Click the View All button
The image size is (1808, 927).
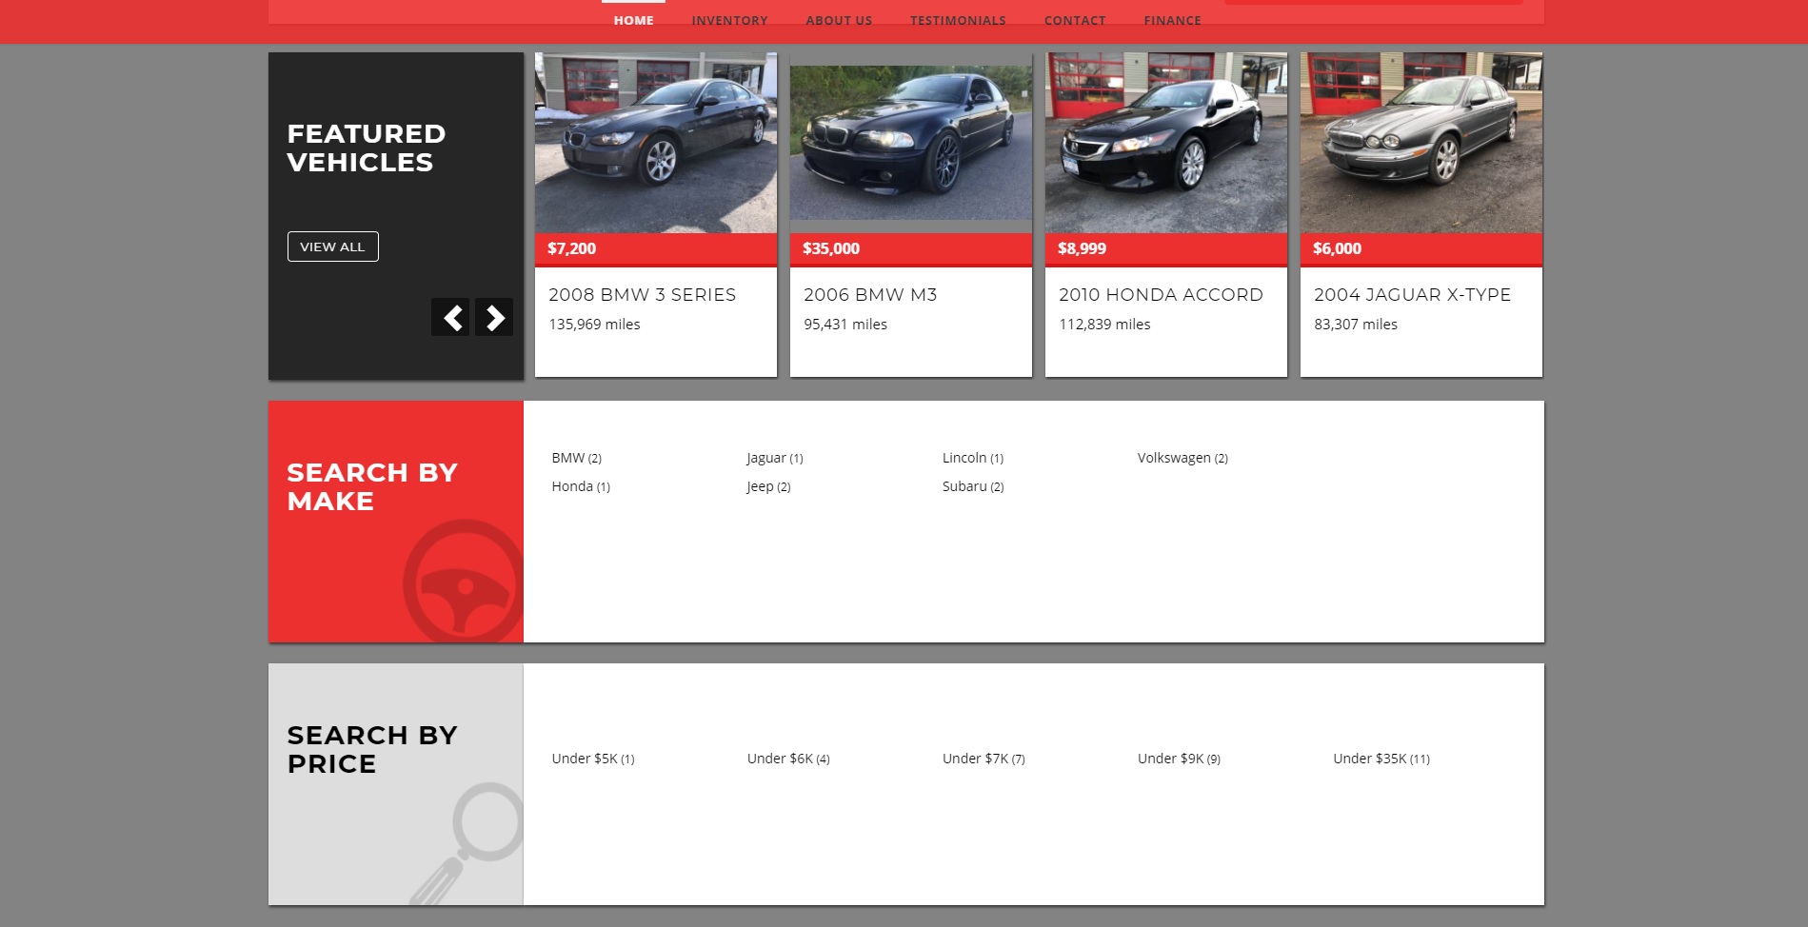click(333, 247)
